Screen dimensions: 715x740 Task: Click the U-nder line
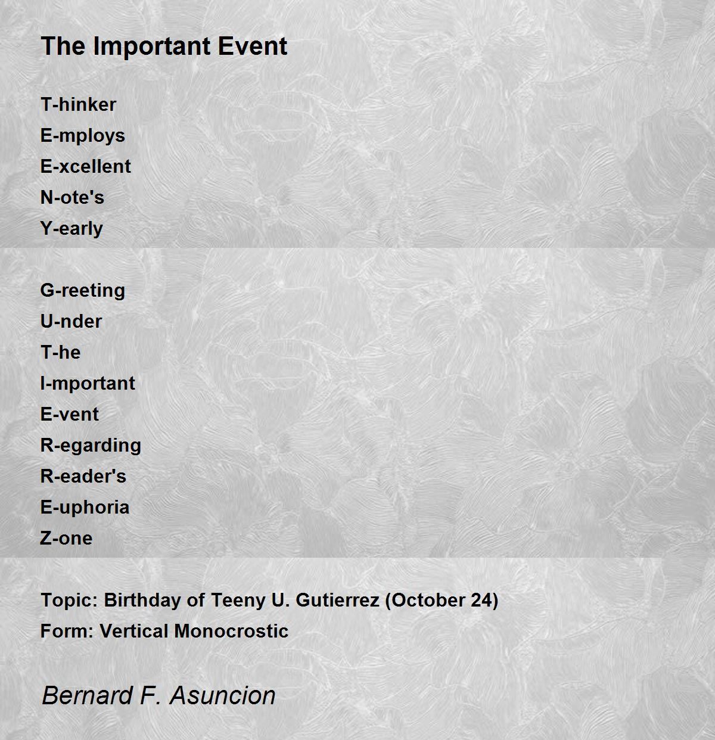(71, 321)
